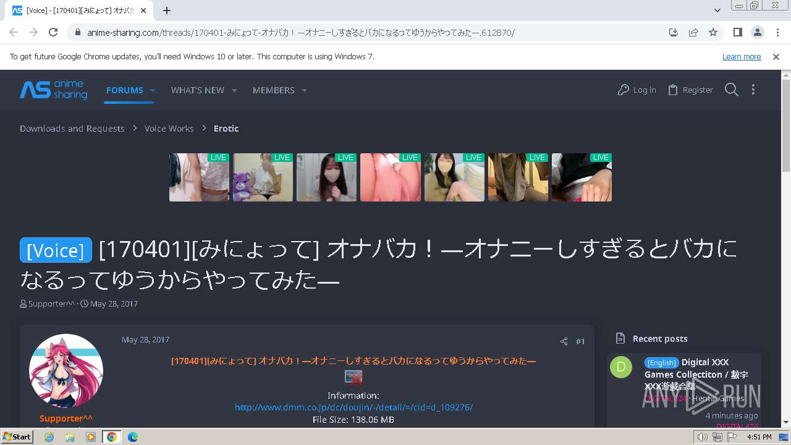
Task: Go to Anime Sharing home logo
Action: pos(54,90)
